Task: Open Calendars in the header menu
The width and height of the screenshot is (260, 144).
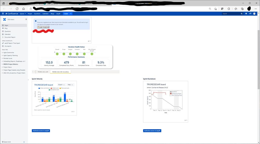Action: [x=45, y=14]
